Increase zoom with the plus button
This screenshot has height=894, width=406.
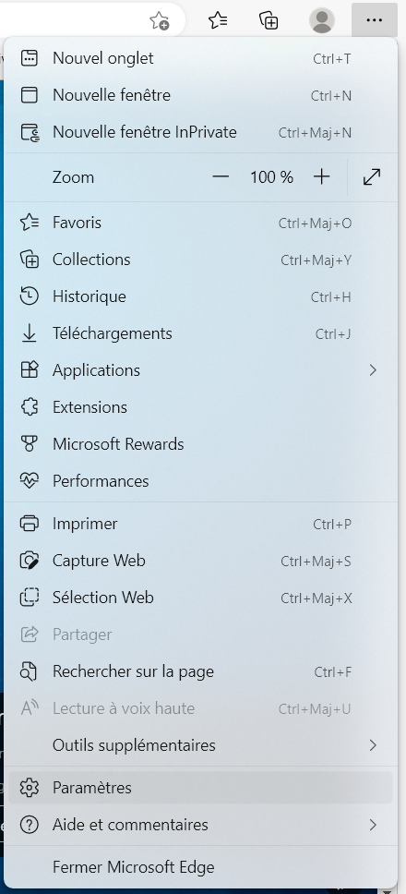pos(322,177)
